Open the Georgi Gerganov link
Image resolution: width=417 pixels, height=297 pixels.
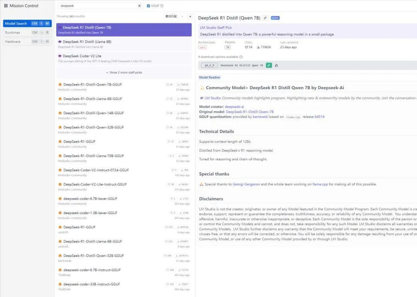pos(246,184)
